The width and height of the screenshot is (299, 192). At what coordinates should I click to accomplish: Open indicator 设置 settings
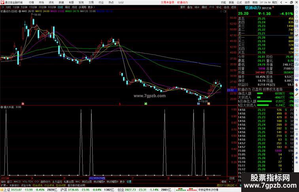click(129, 182)
